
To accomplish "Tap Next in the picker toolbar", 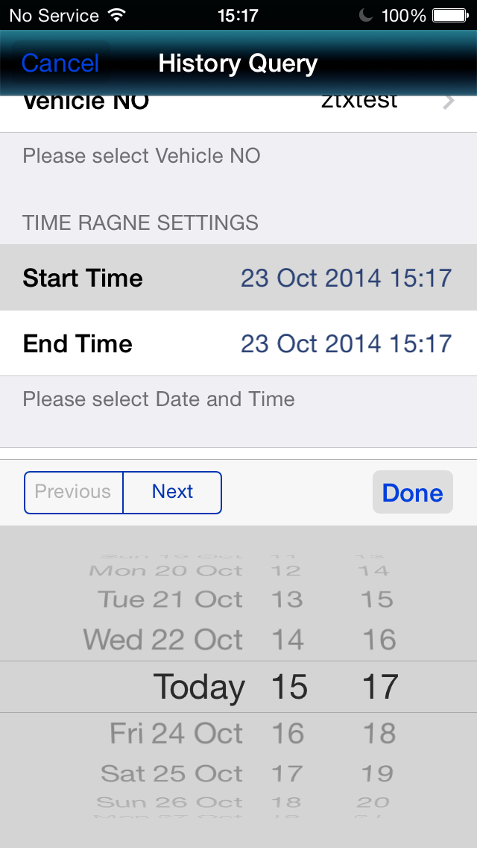I will (x=172, y=492).
